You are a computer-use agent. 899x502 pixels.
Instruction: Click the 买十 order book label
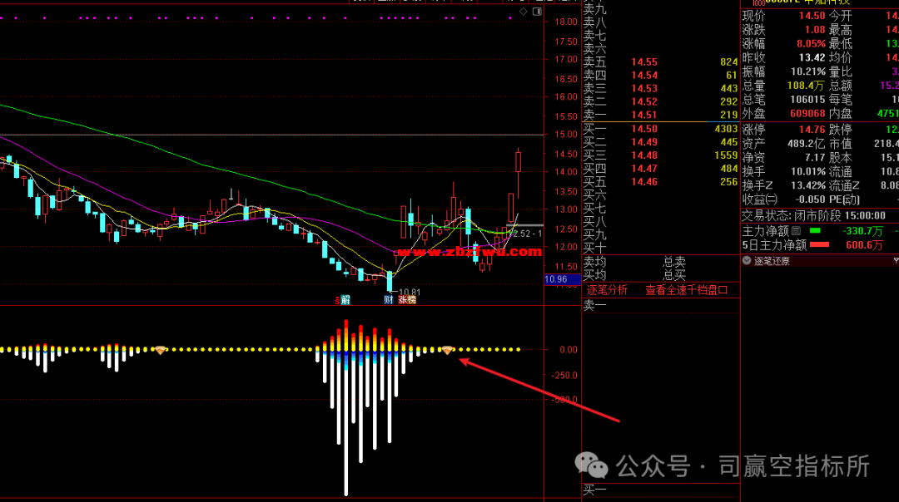click(x=594, y=248)
